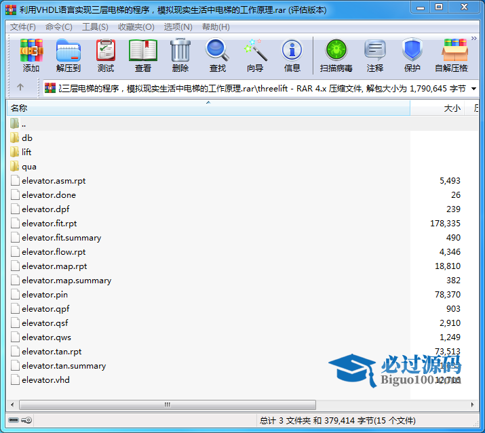This screenshot has width=485, height=433.
Task: Open the Favorites (收藏夹) menu
Action: pos(136,27)
